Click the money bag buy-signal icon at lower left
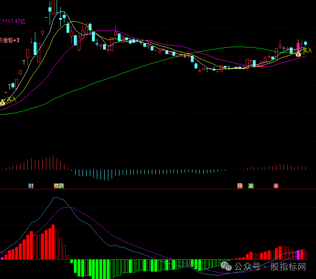This screenshot has width=316, height=279. pyautogui.click(x=2, y=102)
